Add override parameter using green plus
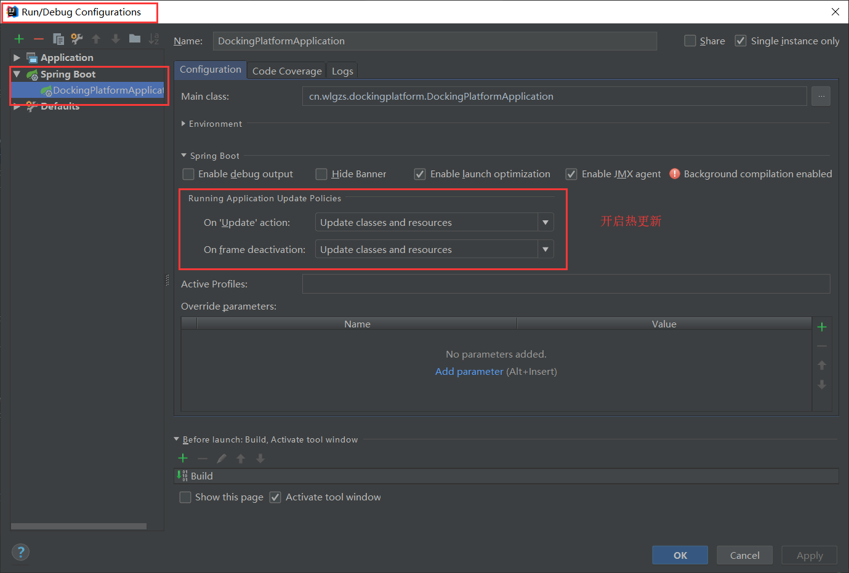The width and height of the screenshot is (849, 573). [x=821, y=327]
